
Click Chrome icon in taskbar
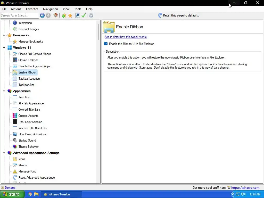point(30,194)
